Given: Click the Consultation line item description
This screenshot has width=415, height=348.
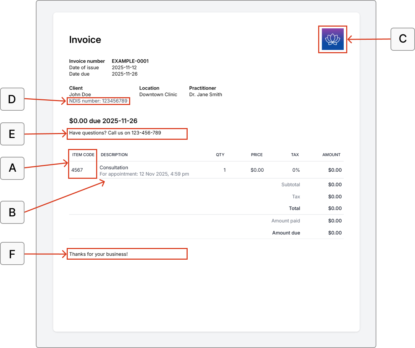Looking at the screenshot, I should click(114, 167).
